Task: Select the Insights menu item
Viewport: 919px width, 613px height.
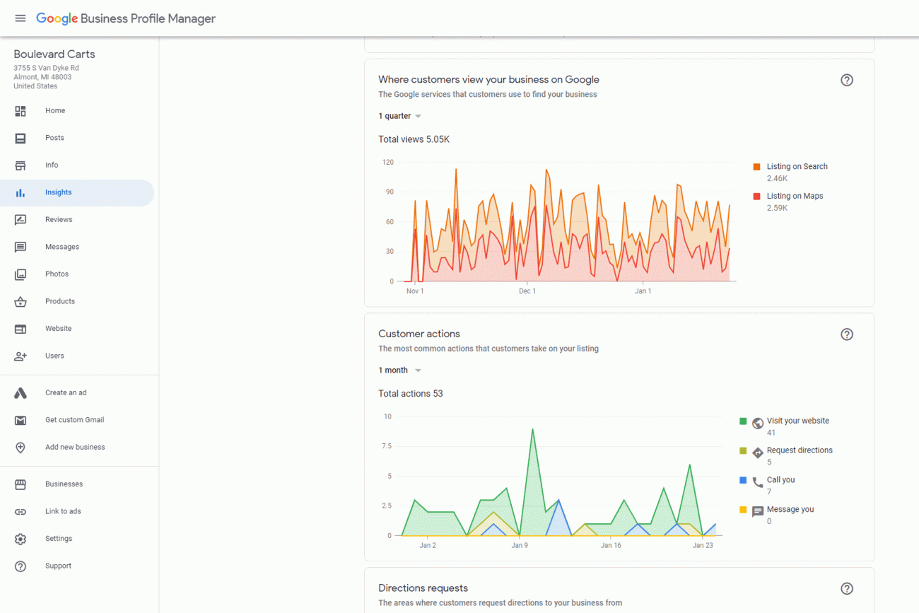Action: 77,193
